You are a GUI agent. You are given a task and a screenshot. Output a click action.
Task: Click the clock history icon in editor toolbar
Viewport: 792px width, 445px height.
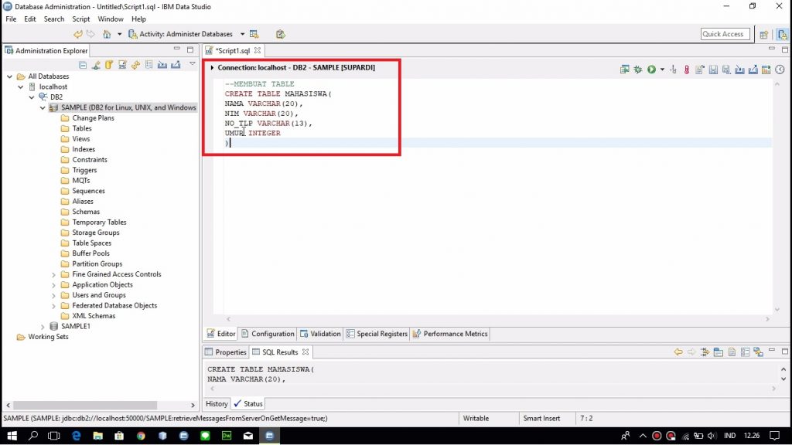pyautogui.click(x=780, y=70)
